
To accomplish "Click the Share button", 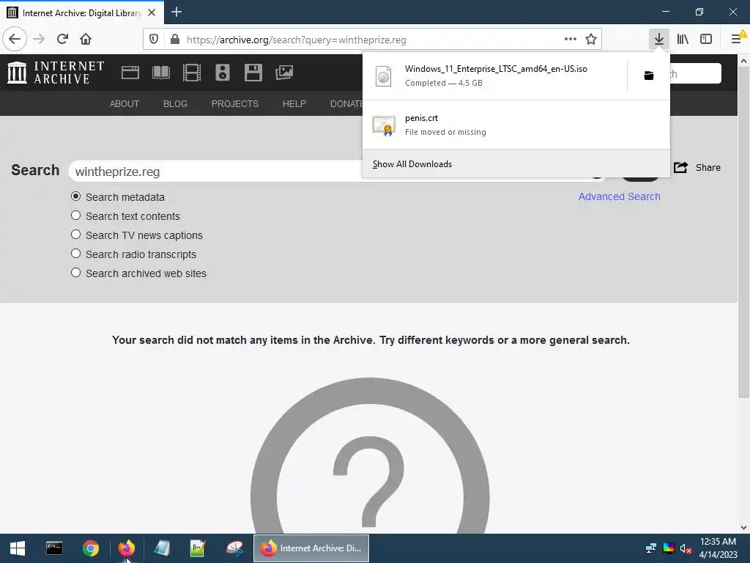I will 697,168.
